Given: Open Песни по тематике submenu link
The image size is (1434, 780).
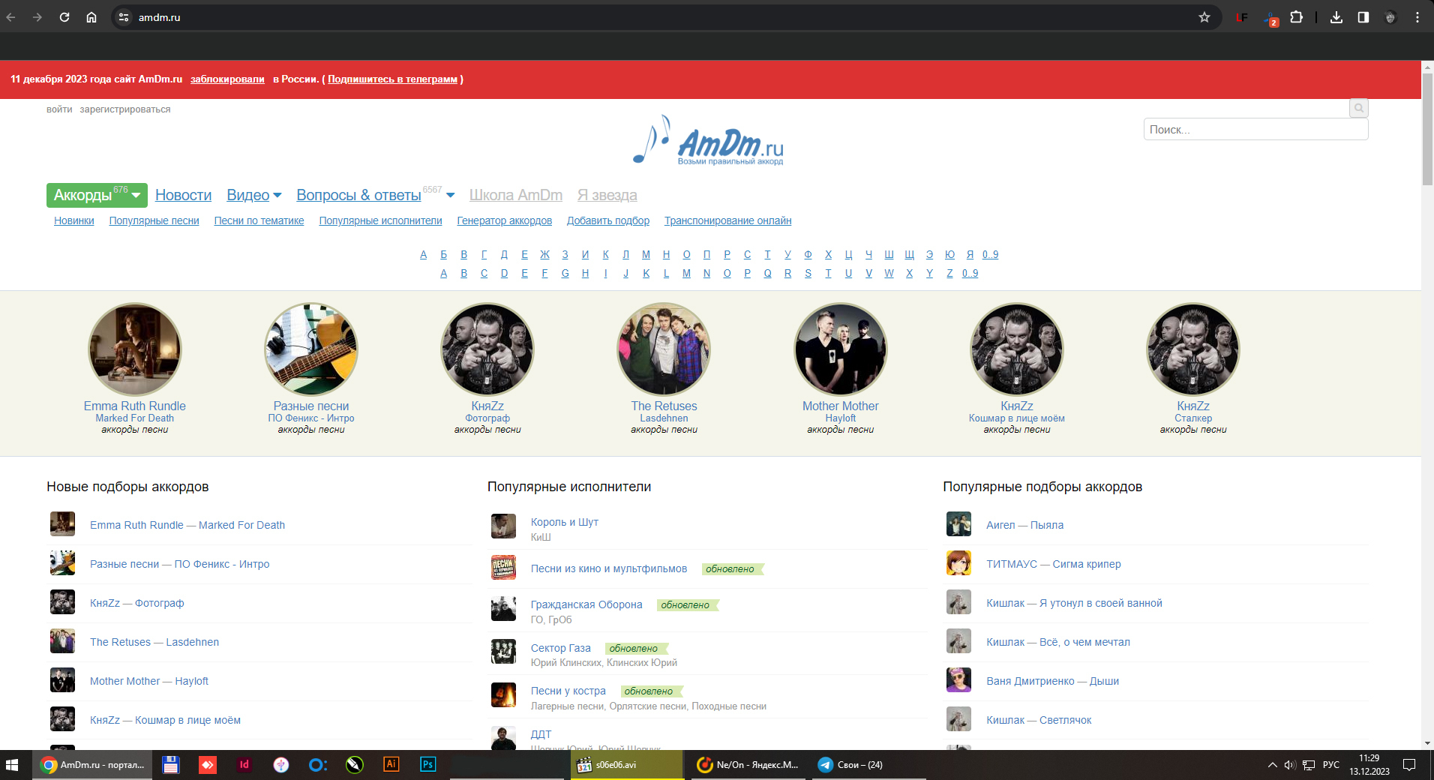Looking at the screenshot, I should [x=259, y=220].
